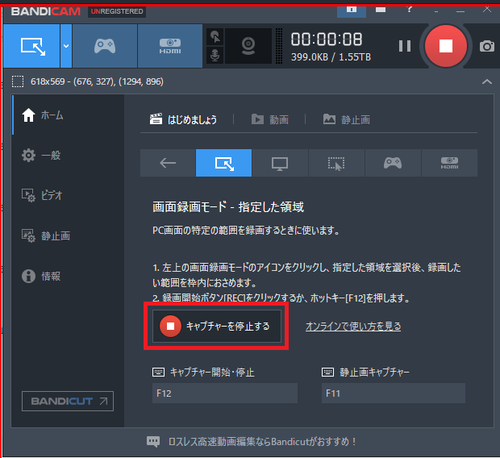Click the capture area rectangle icon
Screen dimensions: 500x458
point(18,81)
